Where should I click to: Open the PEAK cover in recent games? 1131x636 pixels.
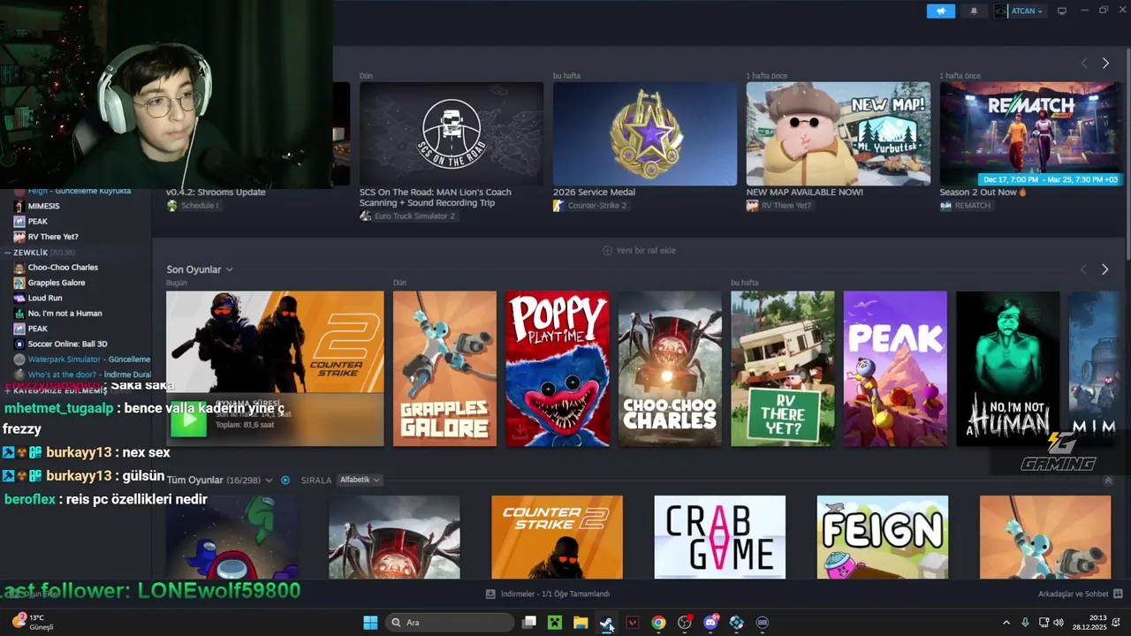pyautogui.click(x=895, y=368)
